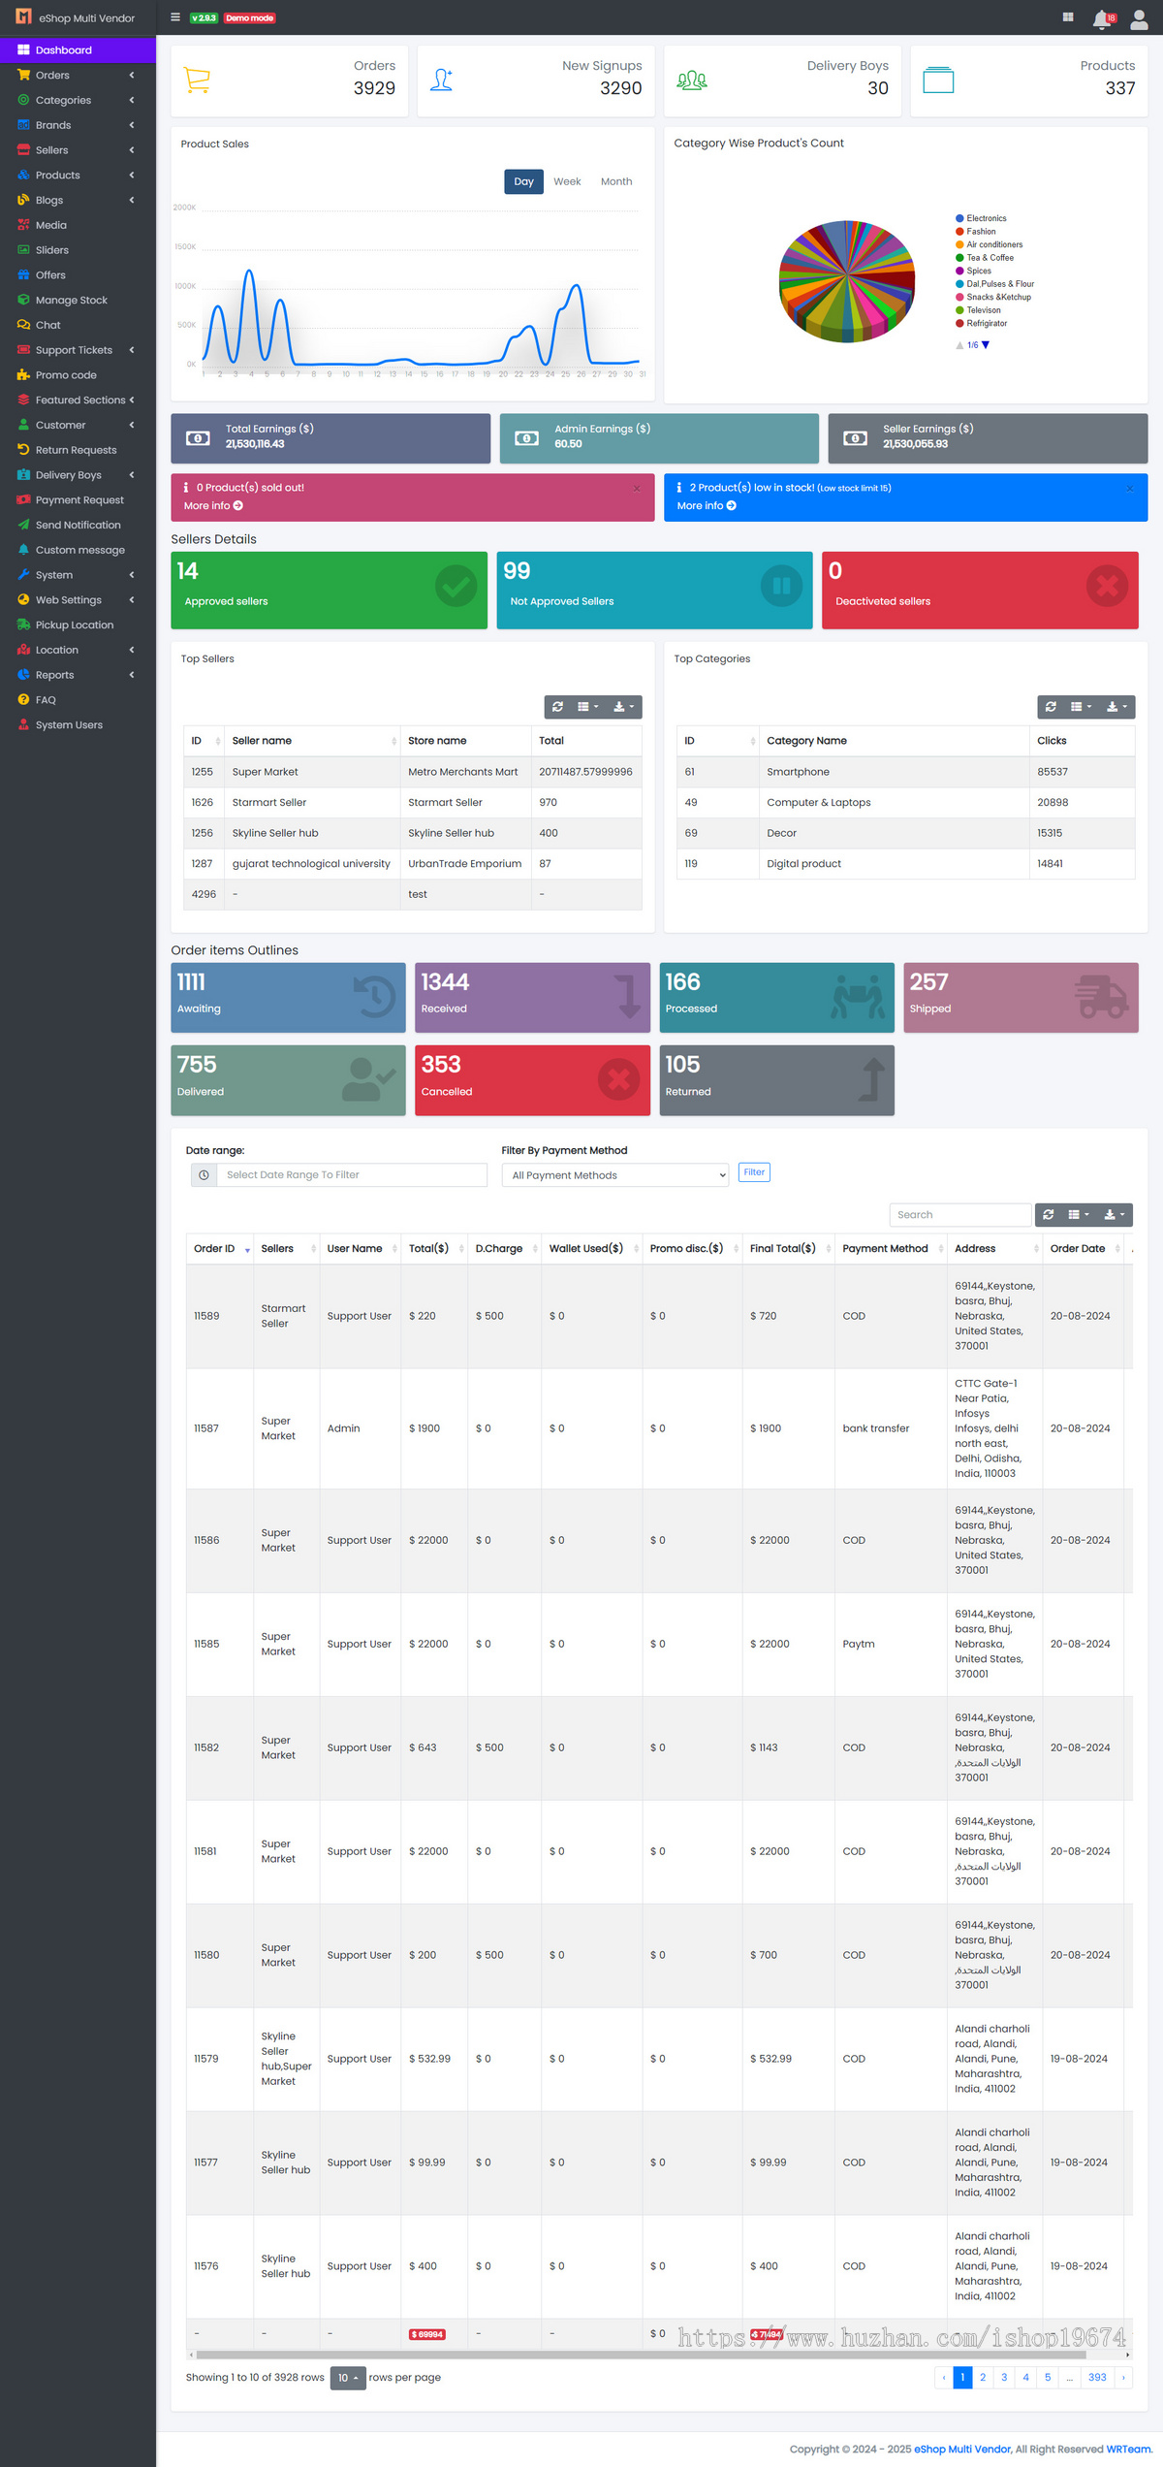Click the Filter button

[x=754, y=1172]
